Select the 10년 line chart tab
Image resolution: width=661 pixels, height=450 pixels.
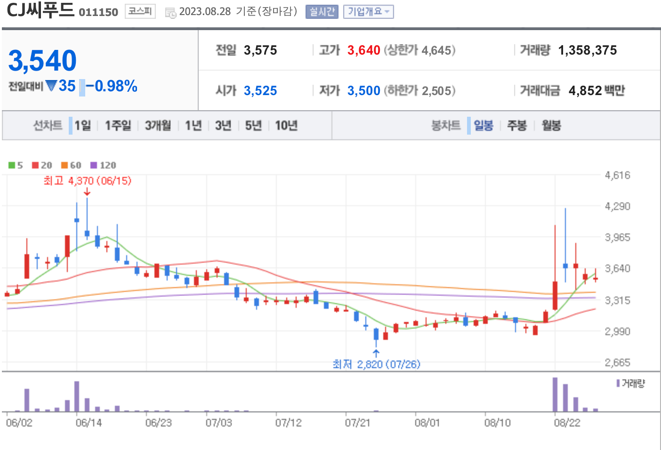coord(286,125)
